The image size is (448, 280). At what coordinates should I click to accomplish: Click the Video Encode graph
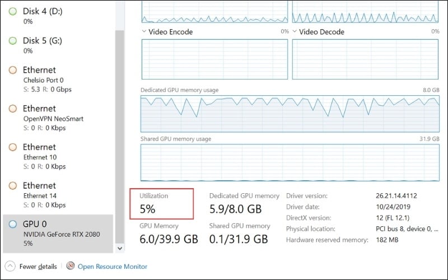(x=214, y=59)
